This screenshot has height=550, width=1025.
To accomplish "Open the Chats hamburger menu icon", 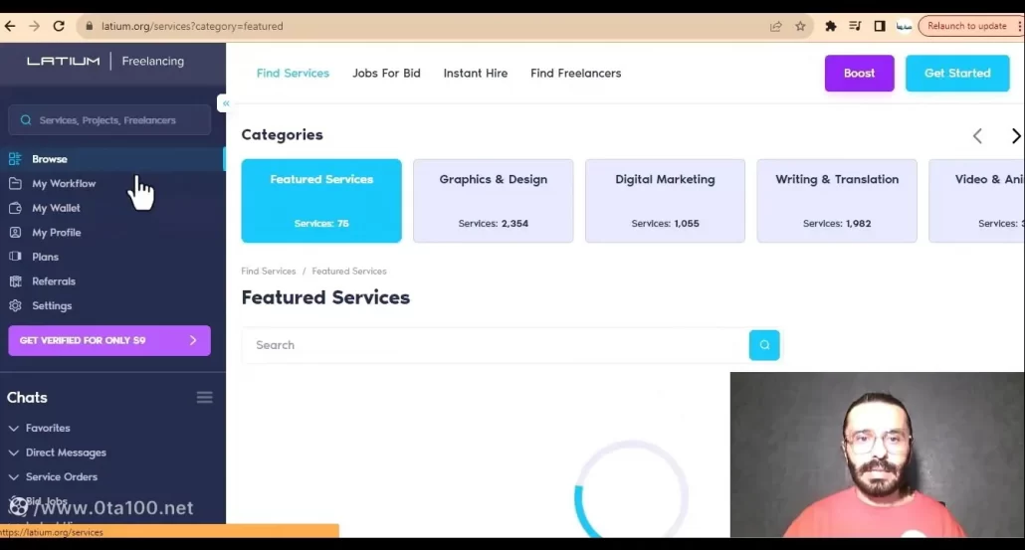I will point(204,398).
